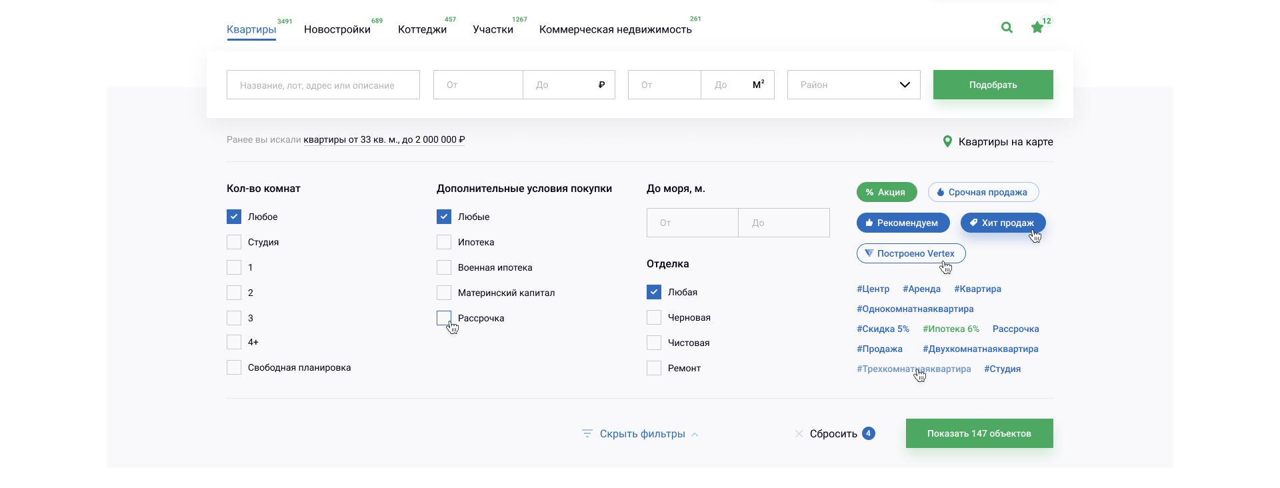Click the X icon beside Сбросить
Image resolution: width=1280 pixels, height=488 pixels.
(x=799, y=434)
